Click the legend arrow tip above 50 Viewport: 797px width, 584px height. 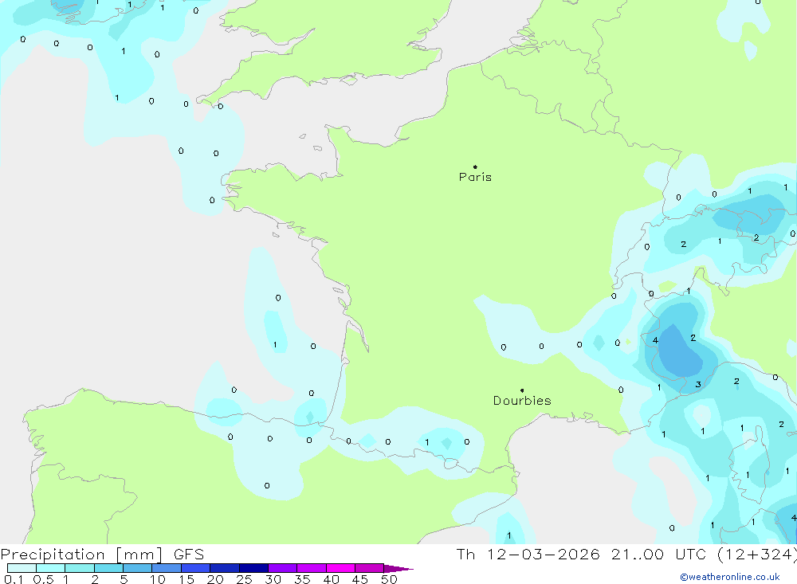[x=399, y=569]
